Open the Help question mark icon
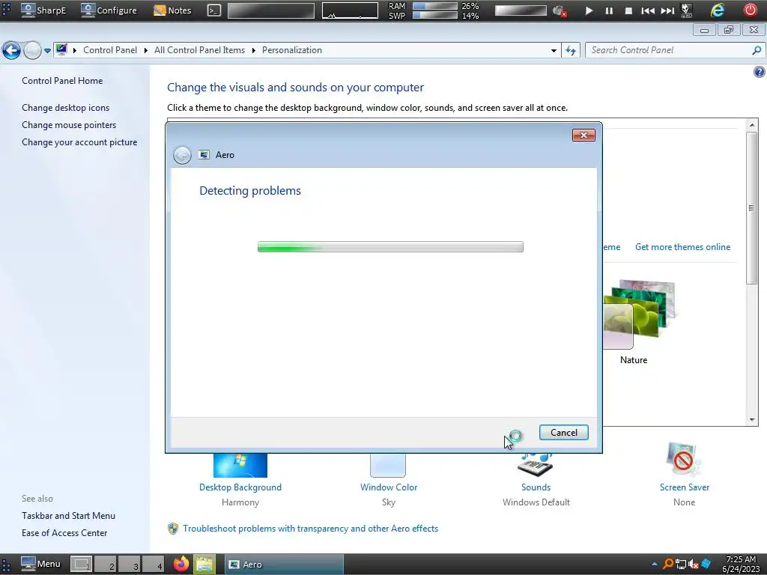 (759, 73)
